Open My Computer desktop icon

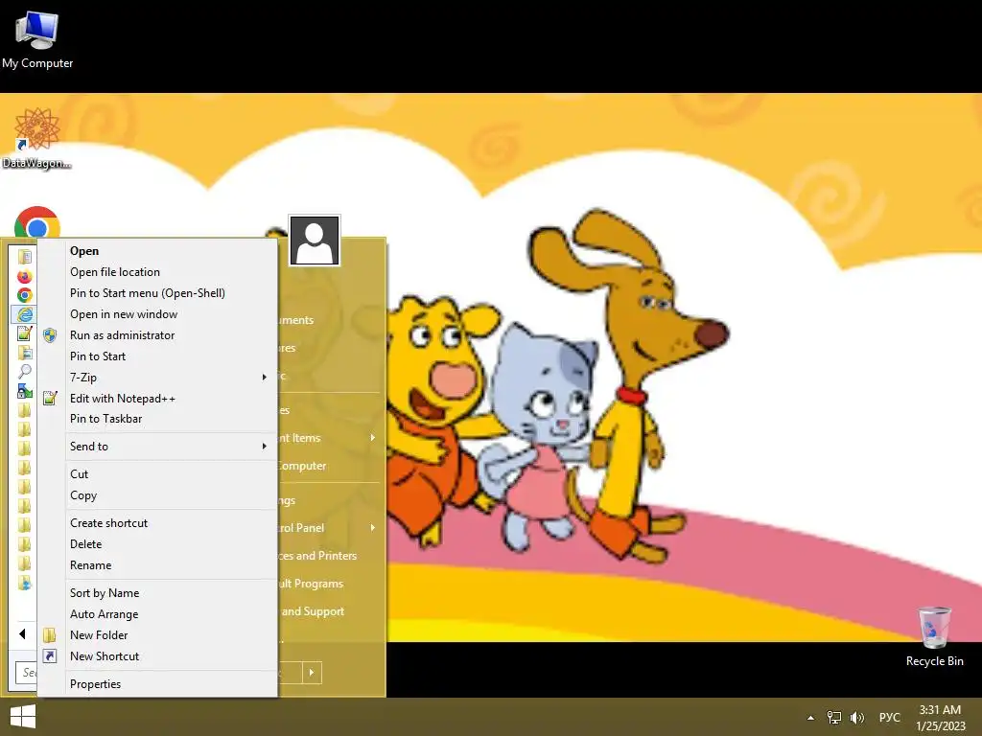[37, 40]
